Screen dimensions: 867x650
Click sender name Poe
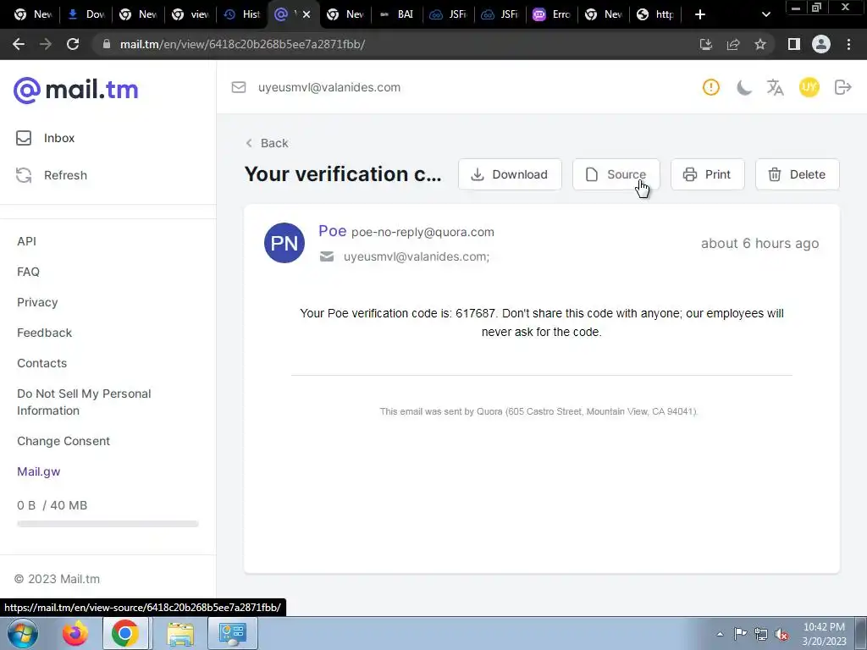332,230
